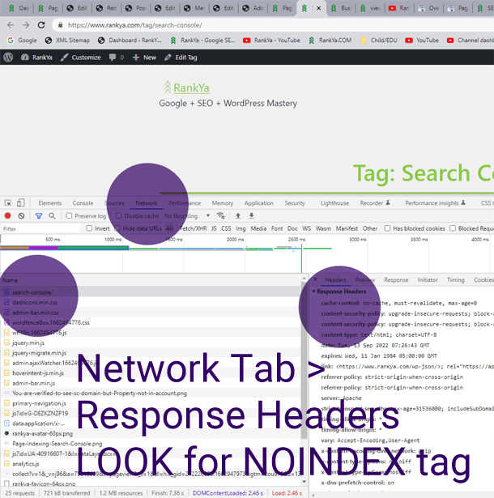The image size is (494, 498).
Task: Select the inspect element picker icon
Action: click(x=8, y=203)
